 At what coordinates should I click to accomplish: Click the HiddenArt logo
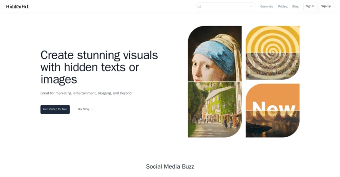pyautogui.click(x=18, y=6)
